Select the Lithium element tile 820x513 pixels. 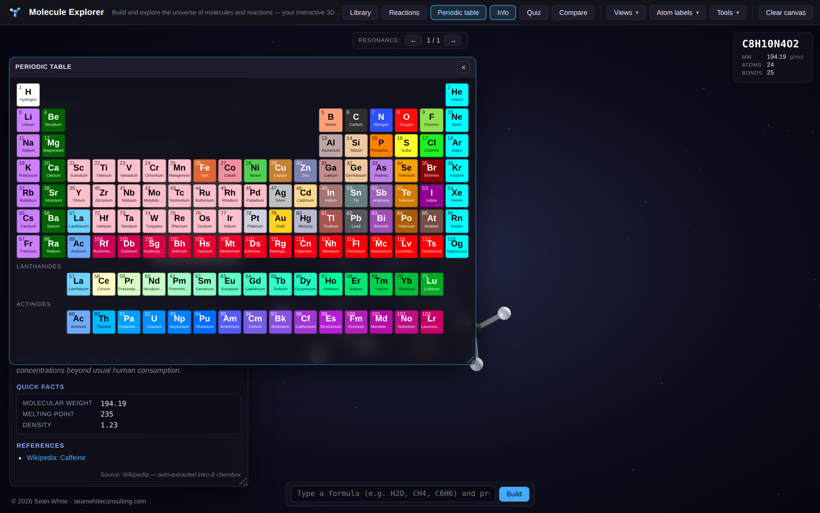click(28, 120)
